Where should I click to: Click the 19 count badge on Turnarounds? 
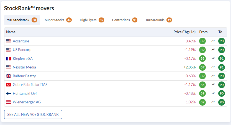[x=169, y=20]
